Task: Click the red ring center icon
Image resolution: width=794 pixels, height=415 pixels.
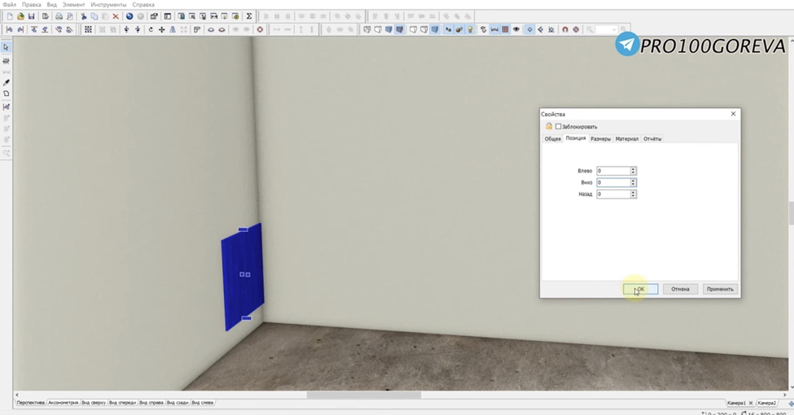Action: coord(260,29)
